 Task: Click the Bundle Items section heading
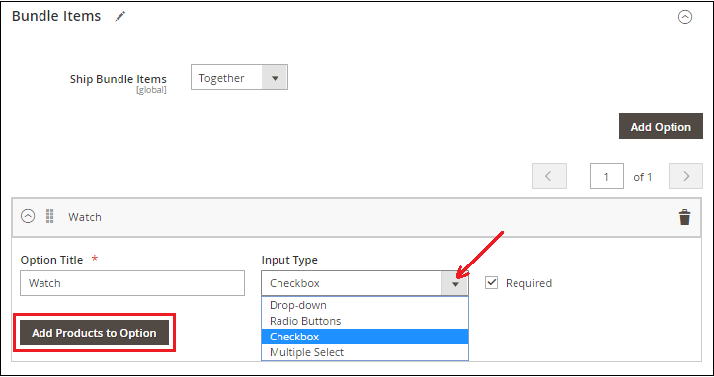point(56,16)
